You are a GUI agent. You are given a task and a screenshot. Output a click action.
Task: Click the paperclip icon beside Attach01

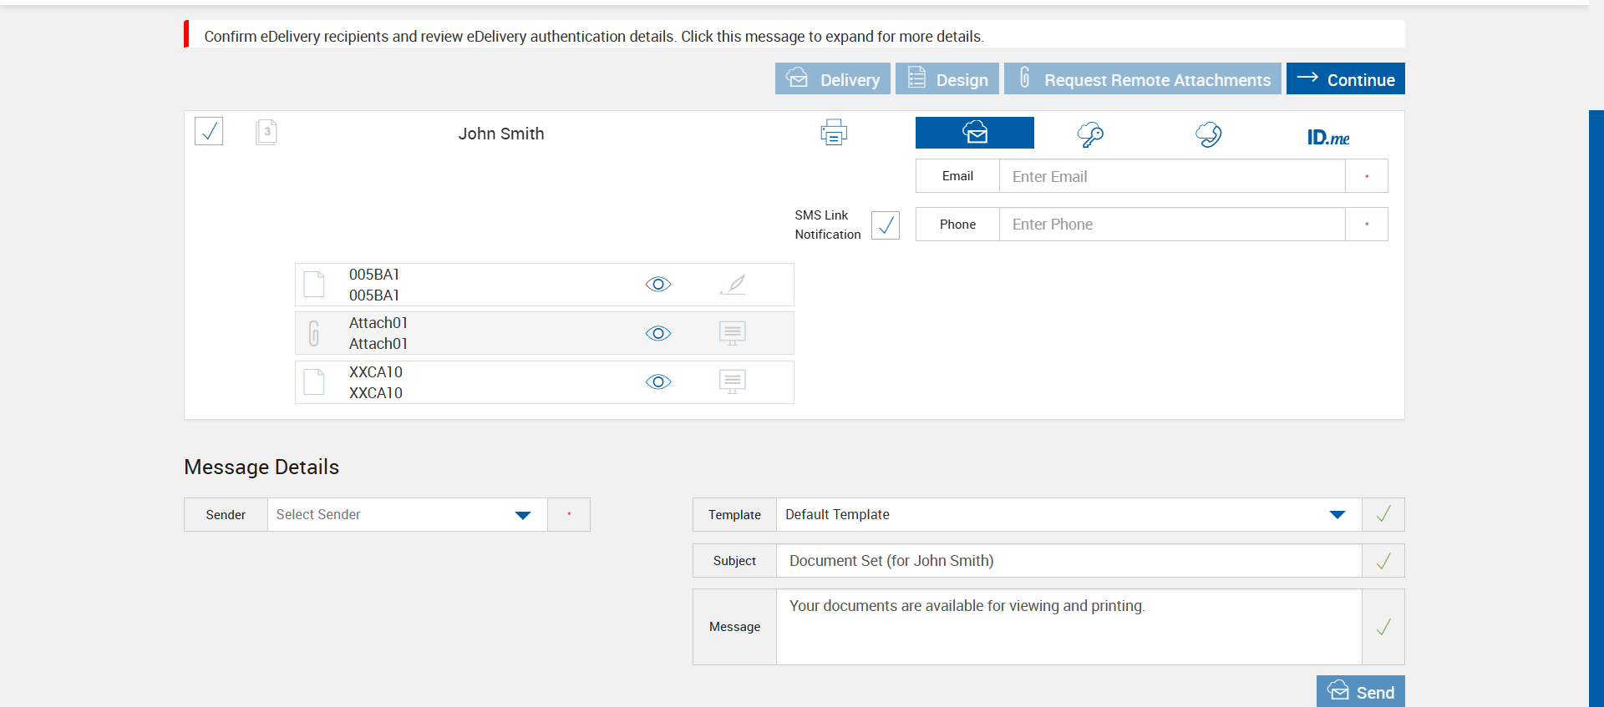[314, 334]
